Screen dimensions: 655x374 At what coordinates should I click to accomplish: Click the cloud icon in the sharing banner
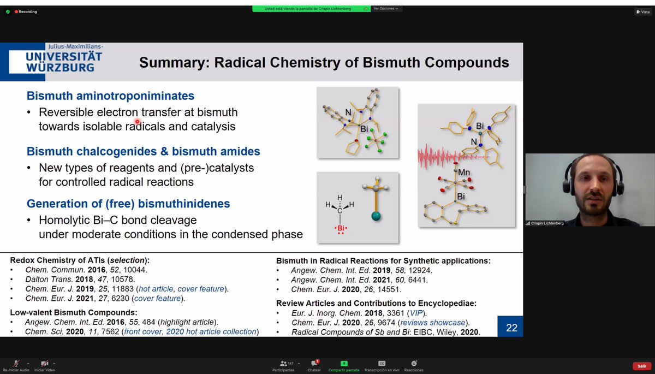click(x=366, y=9)
